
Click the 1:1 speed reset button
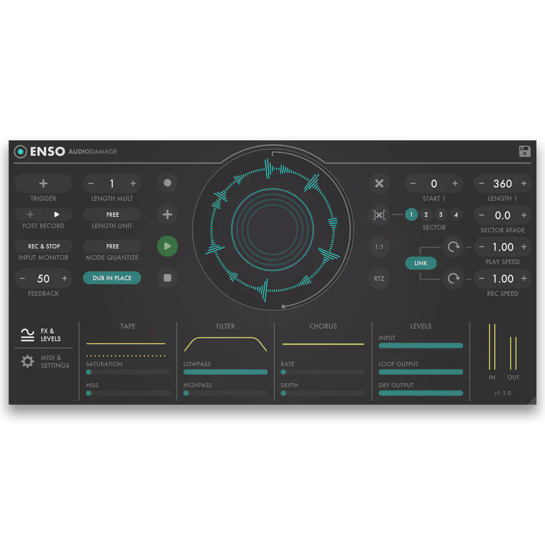point(379,247)
